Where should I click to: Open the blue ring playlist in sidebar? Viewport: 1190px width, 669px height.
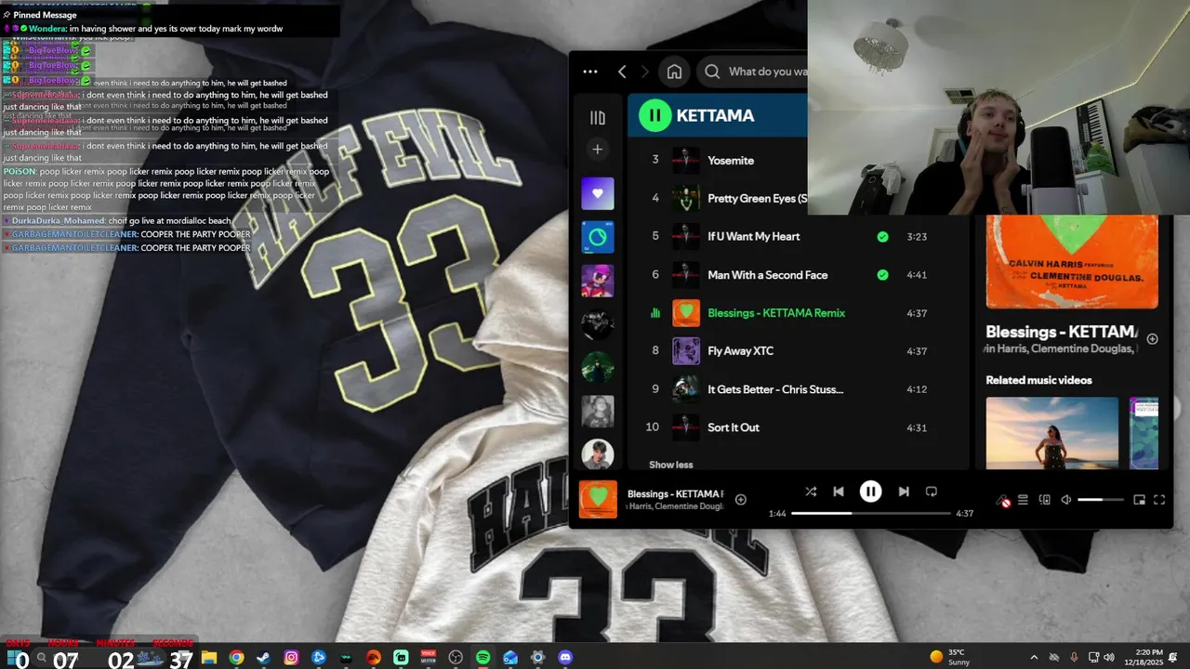pos(598,237)
